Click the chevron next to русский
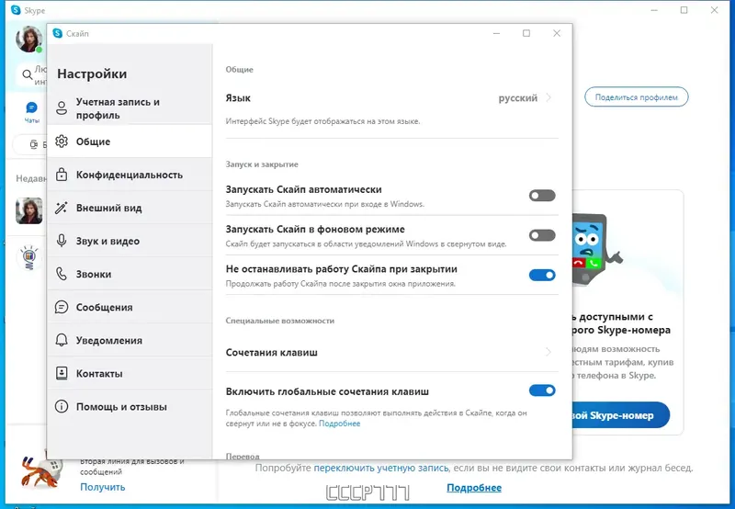Screen dimensions: 735x509 coord(548,98)
